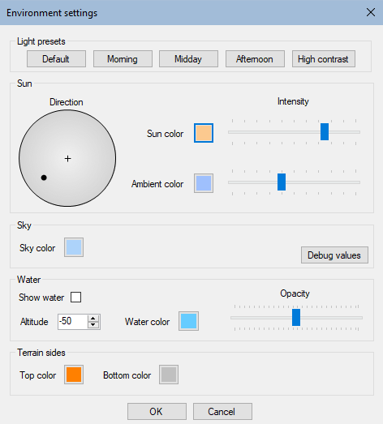Pick the terrain Top color swatch
Image resolution: width=383 pixels, height=424 pixels.
(x=74, y=375)
